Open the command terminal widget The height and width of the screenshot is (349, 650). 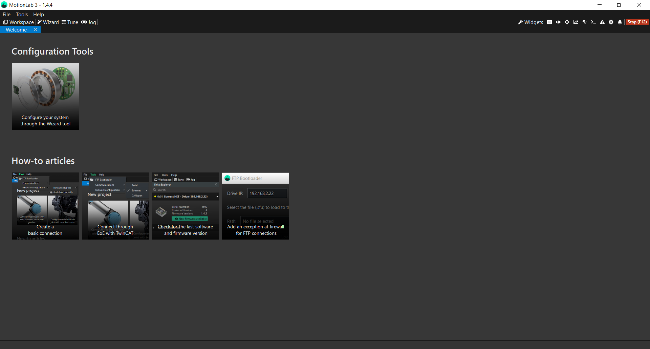[593, 22]
